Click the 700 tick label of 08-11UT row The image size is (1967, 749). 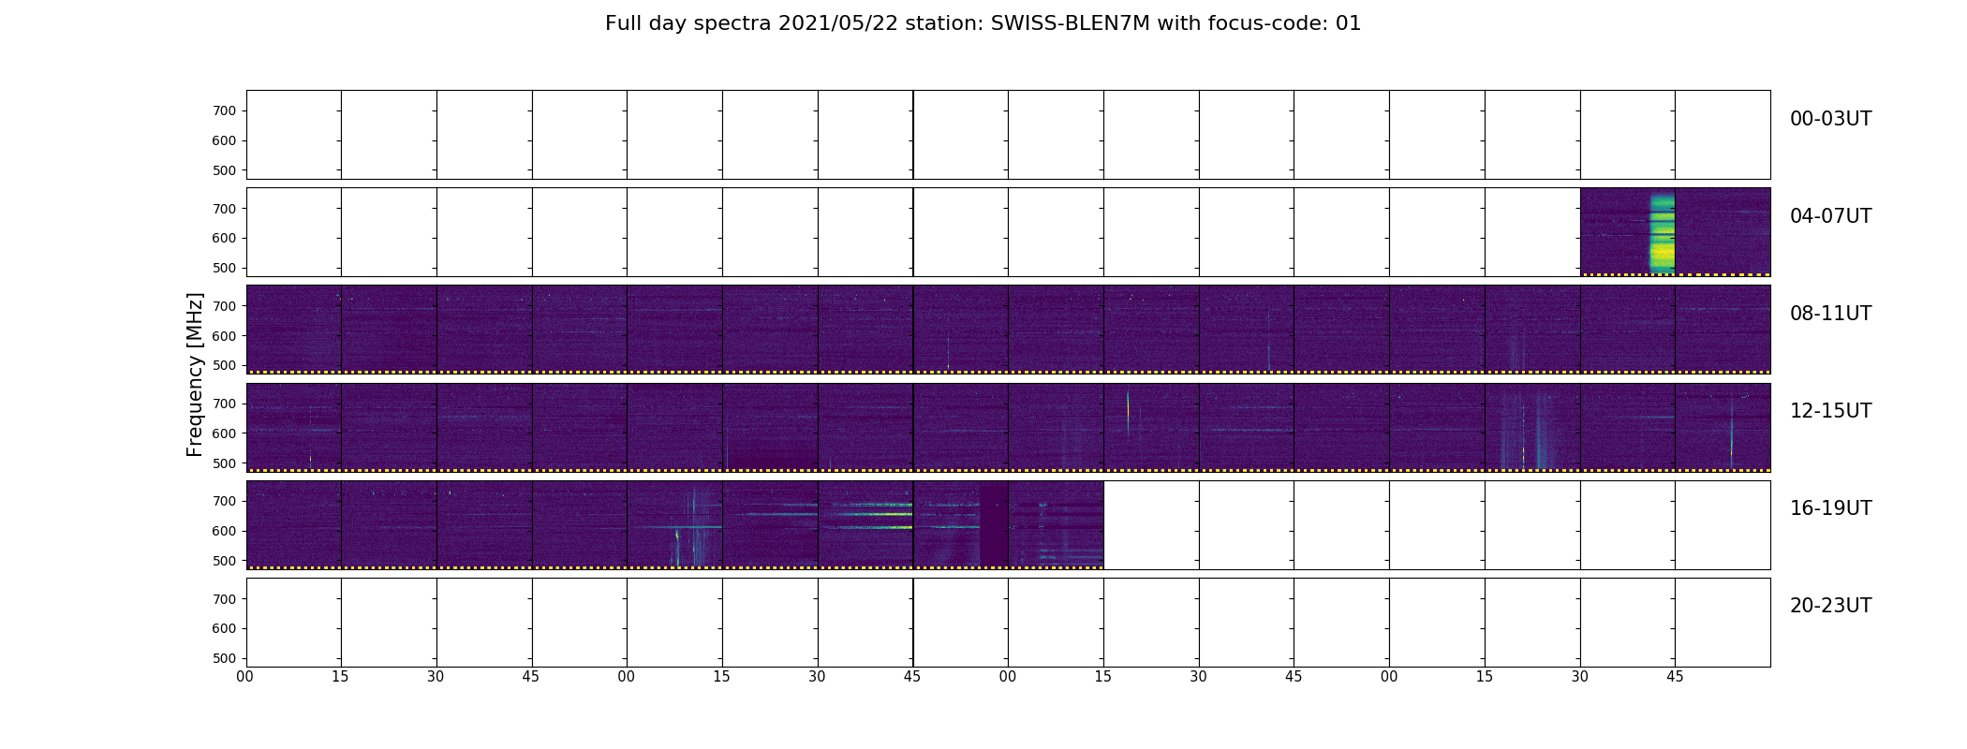tap(224, 306)
